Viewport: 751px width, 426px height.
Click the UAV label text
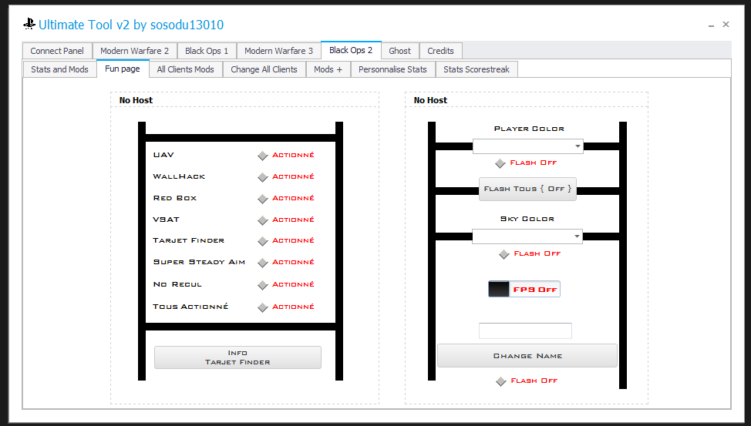point(163,155)
